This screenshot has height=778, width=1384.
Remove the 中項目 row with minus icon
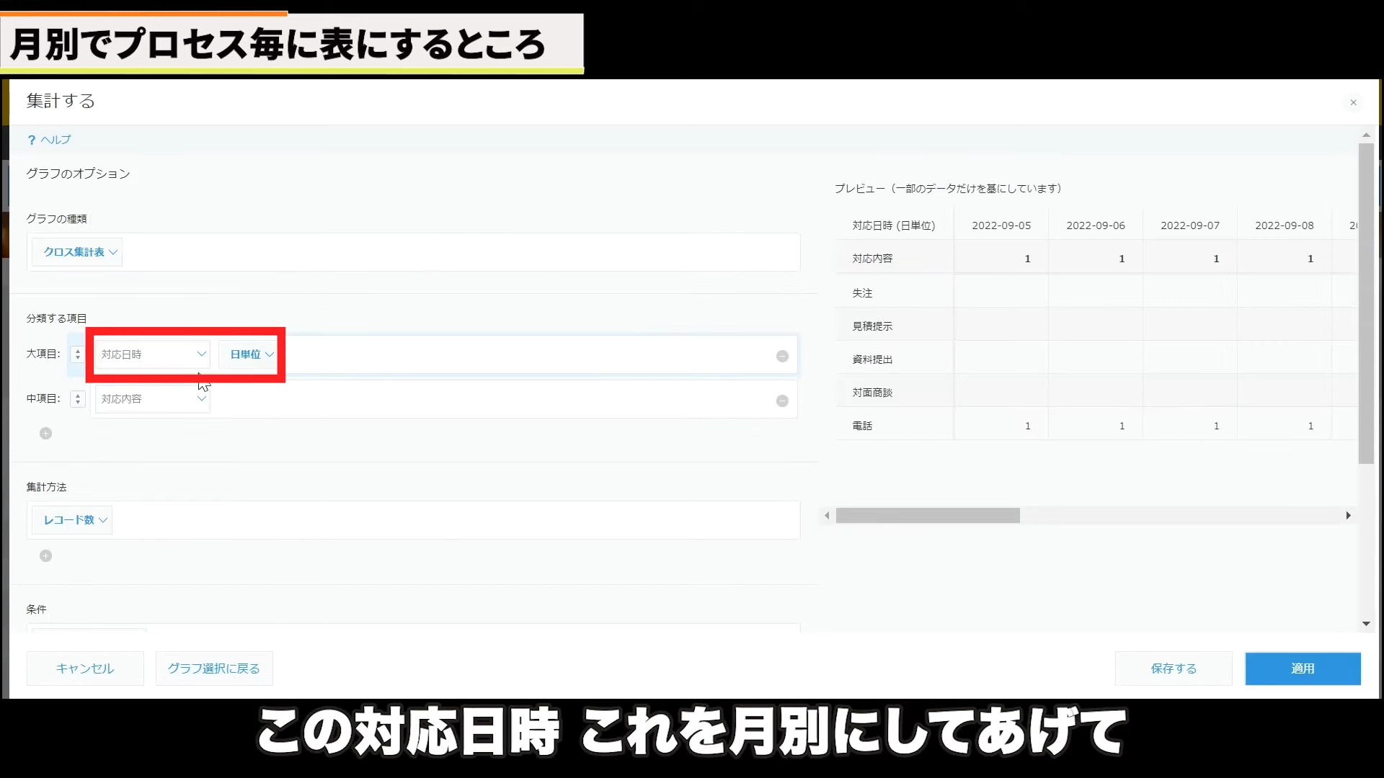click(x=782, y=401)
